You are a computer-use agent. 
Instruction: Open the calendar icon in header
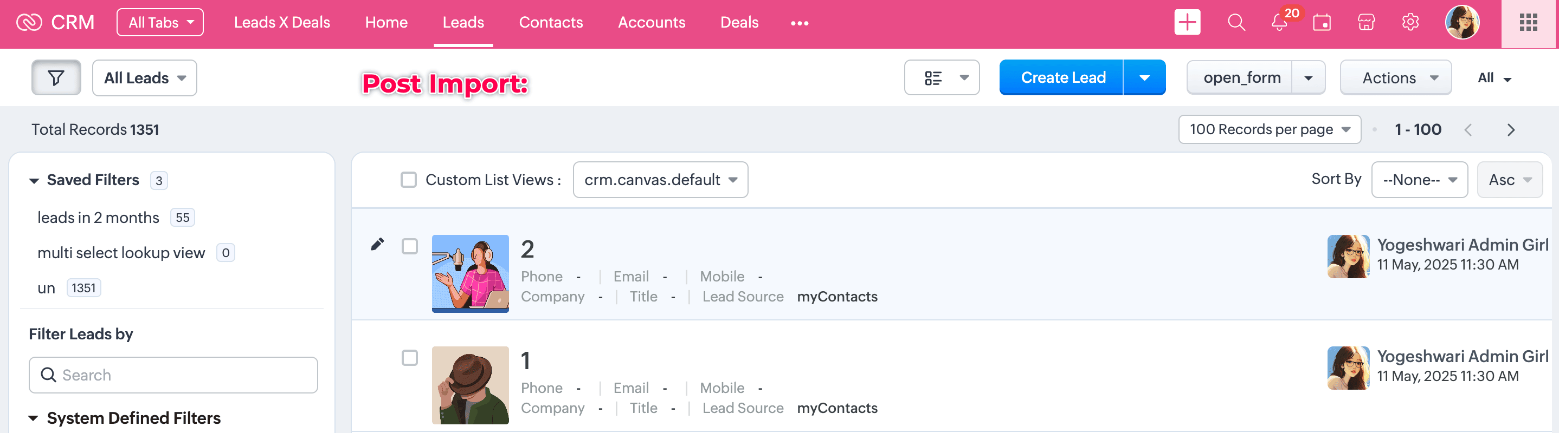(1322, 23)
